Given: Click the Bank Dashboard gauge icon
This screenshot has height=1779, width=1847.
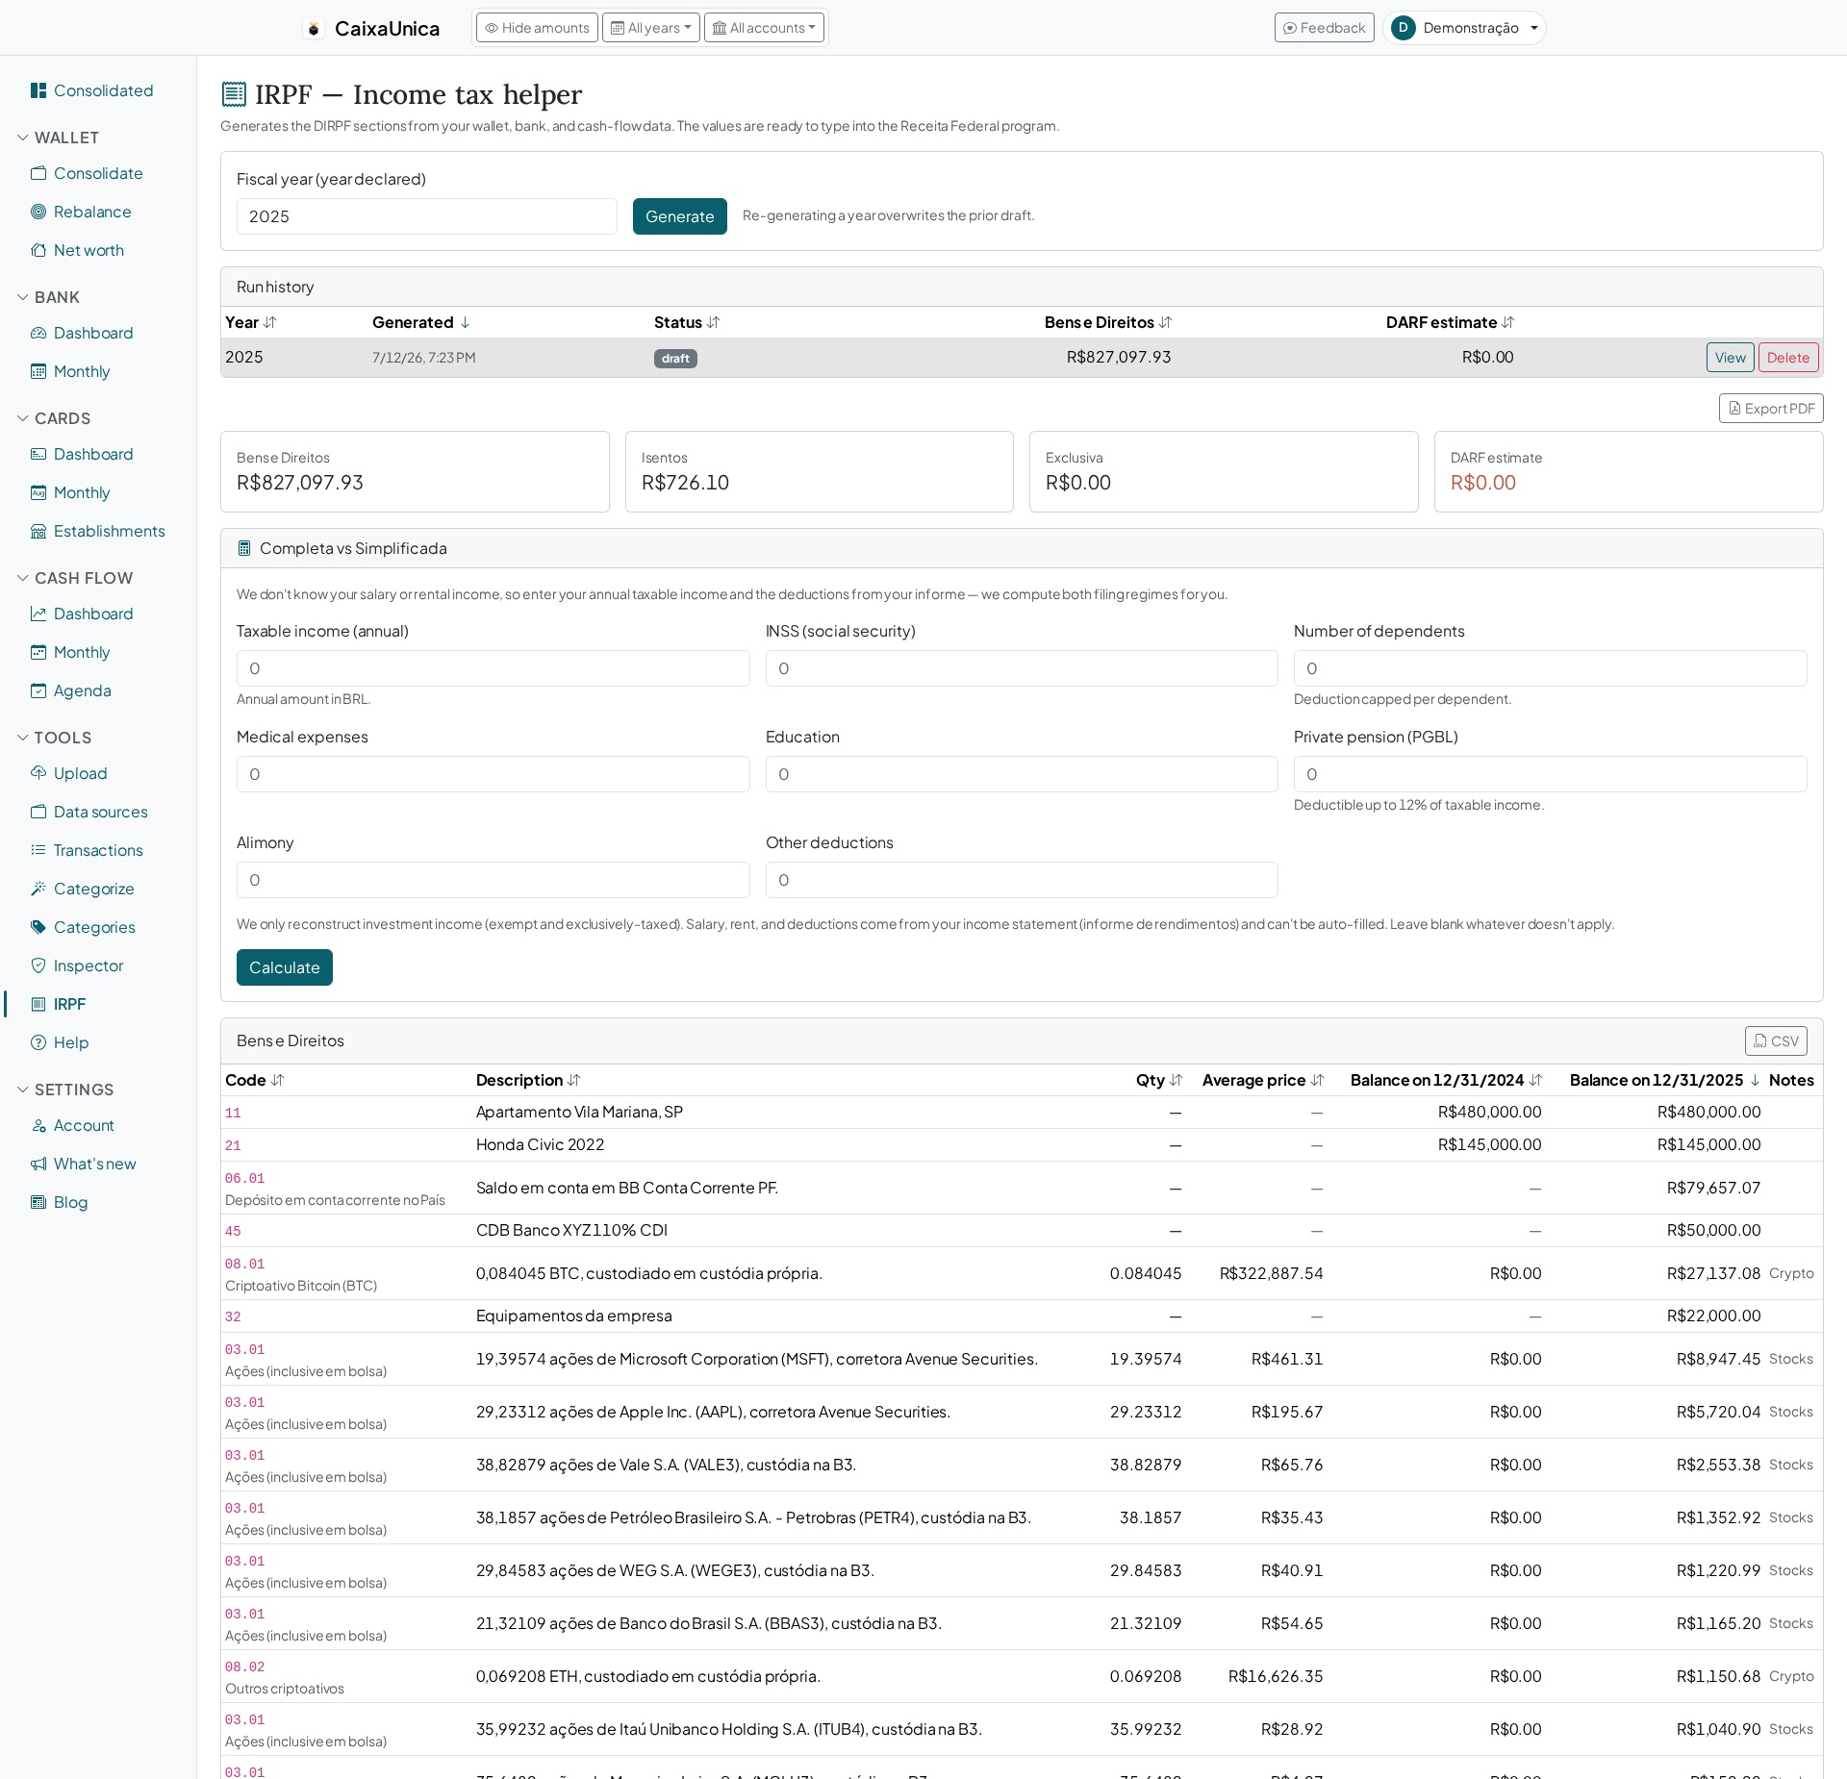Looking at the screenshot, I should [x=38, y=333].
